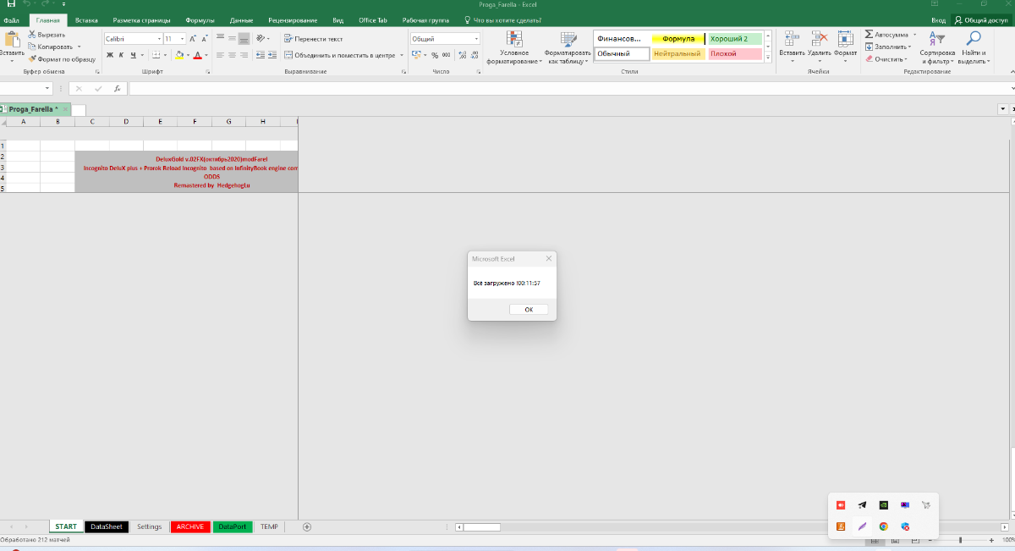Toggle Bold (Ж) formatting
The width and height of the screenshot is (1015, 551).
(109, 55)
